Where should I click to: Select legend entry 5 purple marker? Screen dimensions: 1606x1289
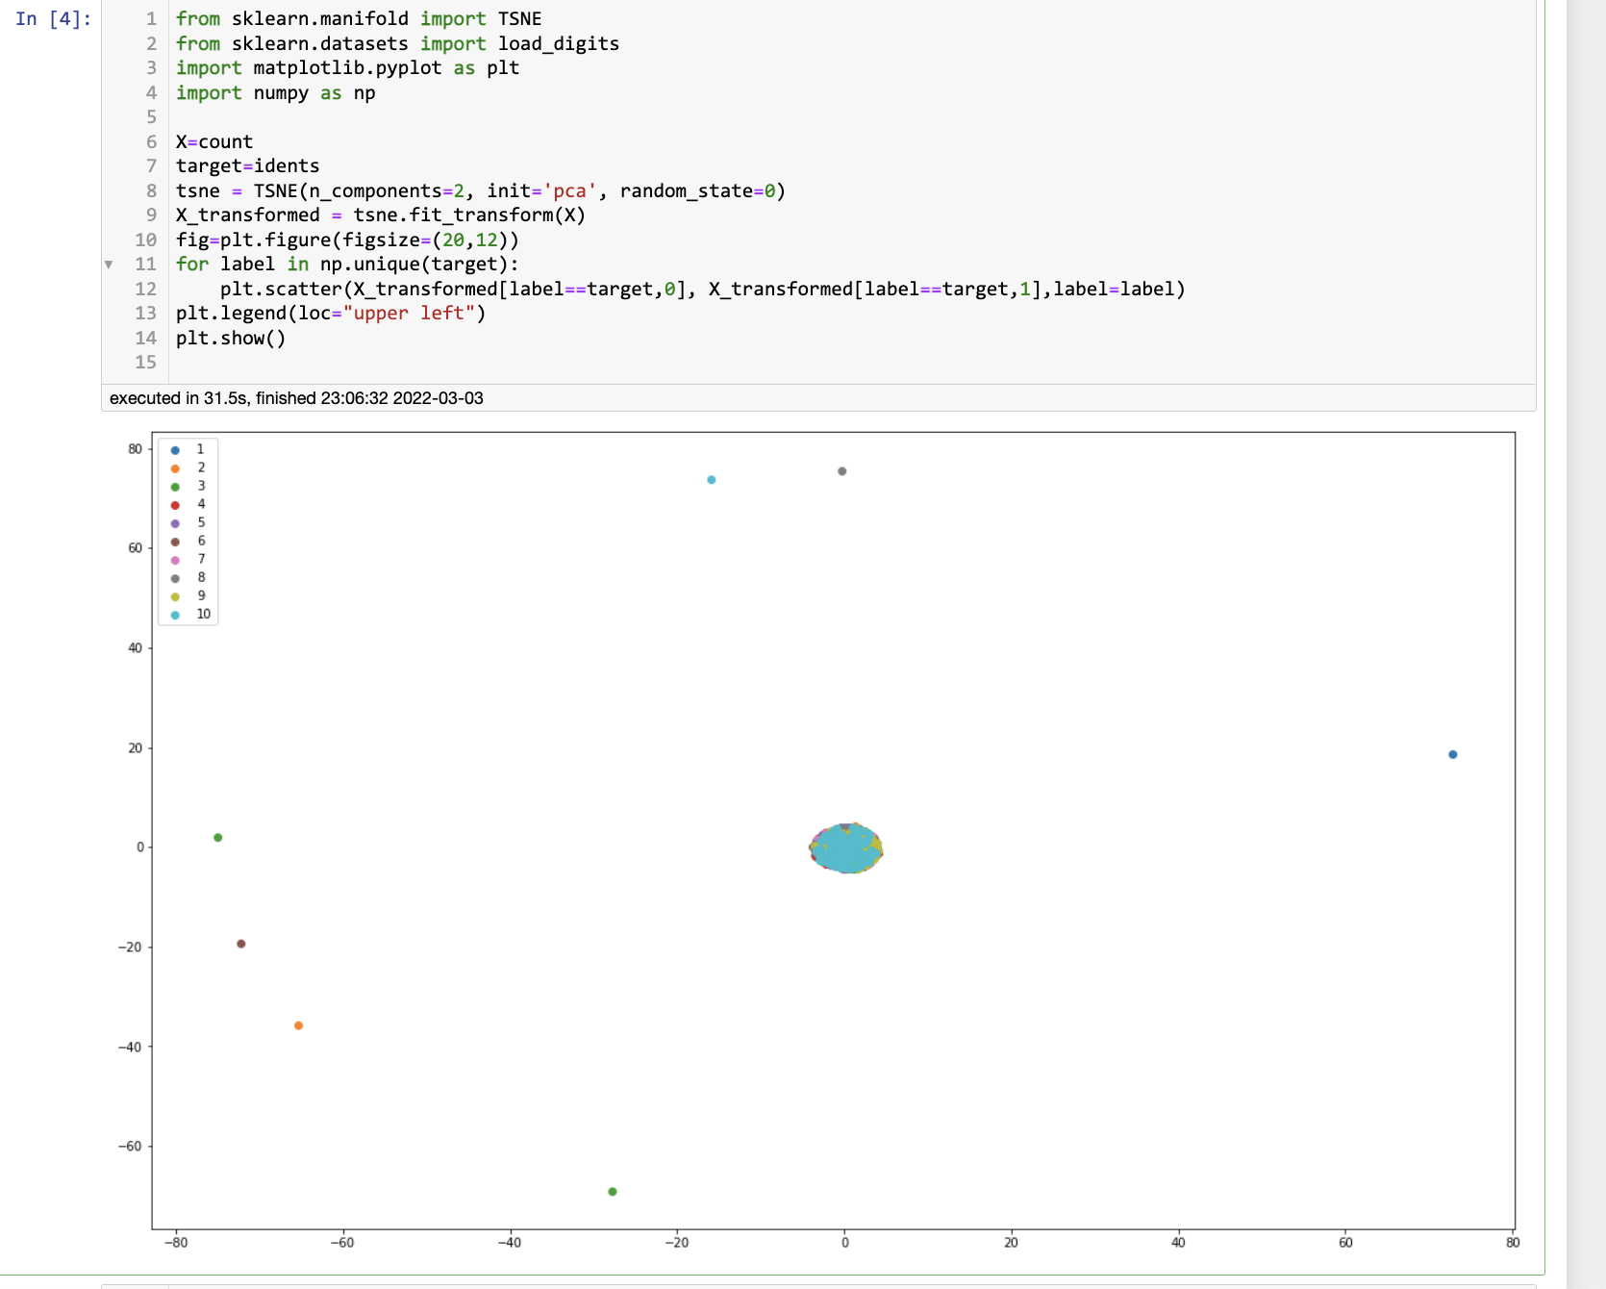175,522
